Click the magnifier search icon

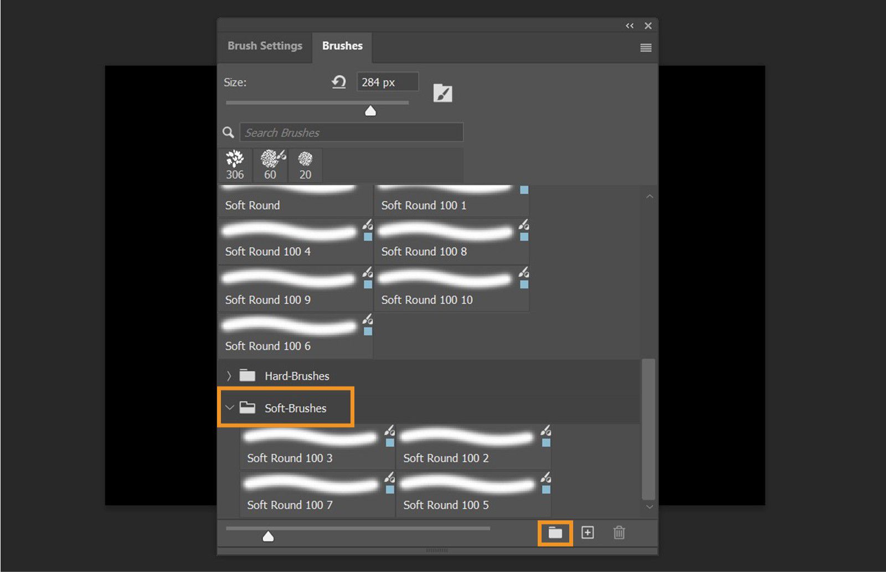[228, 132]
